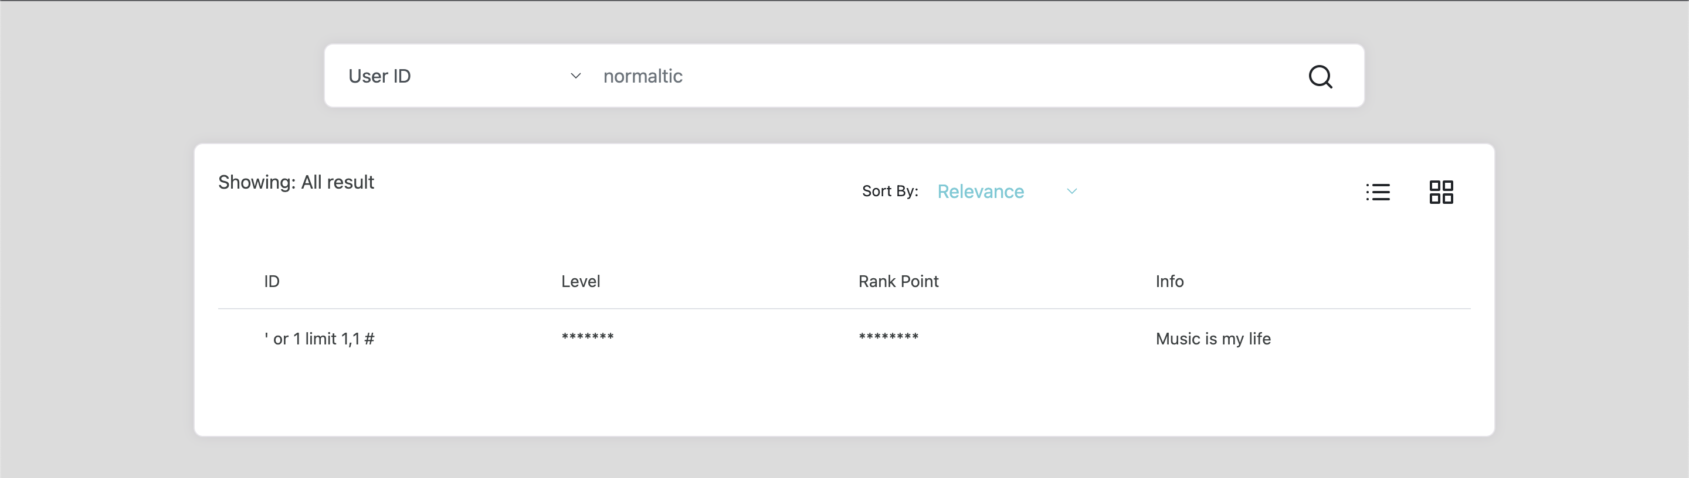The height and width of the screenshot is (478, 1689).
Task: Click the ID column header
Action: tap(272, 282)
